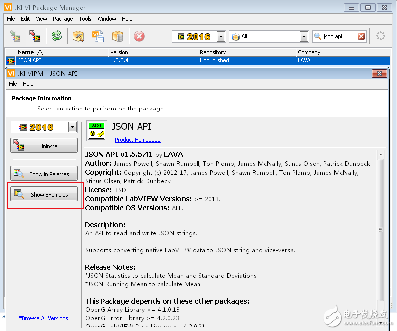Viewport: 397px width, 331px height.
Task: Open the Help menu in main window
Action: coord(127,19)
